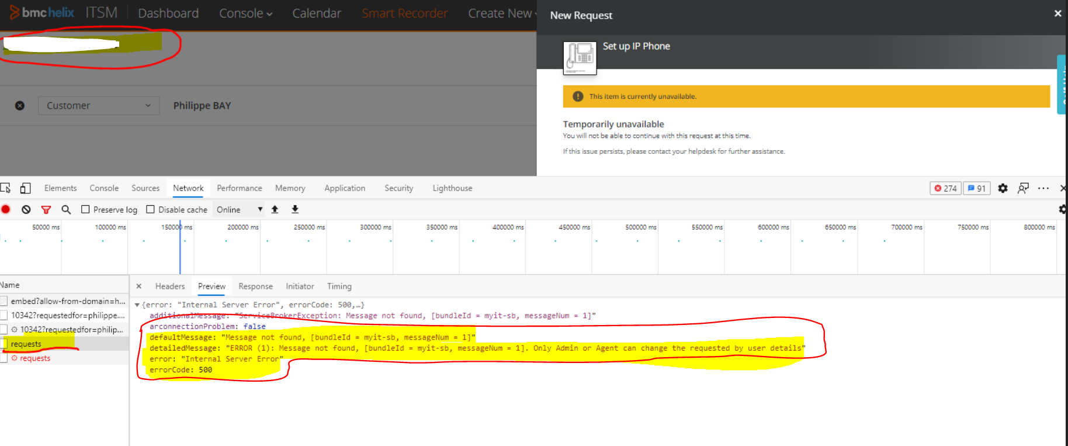
Task: Select the embed?allow-from-domain request row
Action: (x=64, y=301)
